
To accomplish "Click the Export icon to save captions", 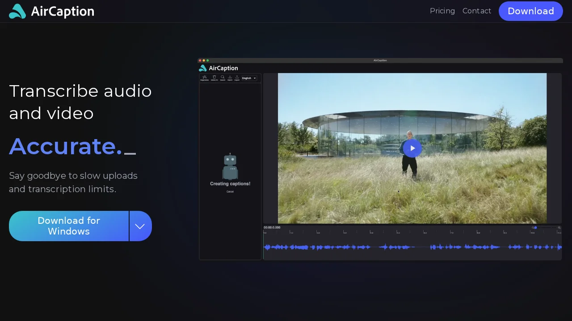I will (x=237, y=77).
